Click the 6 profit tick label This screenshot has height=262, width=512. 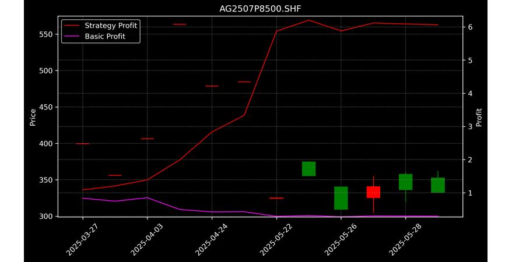pyautogui.click(x=470, y=27)
